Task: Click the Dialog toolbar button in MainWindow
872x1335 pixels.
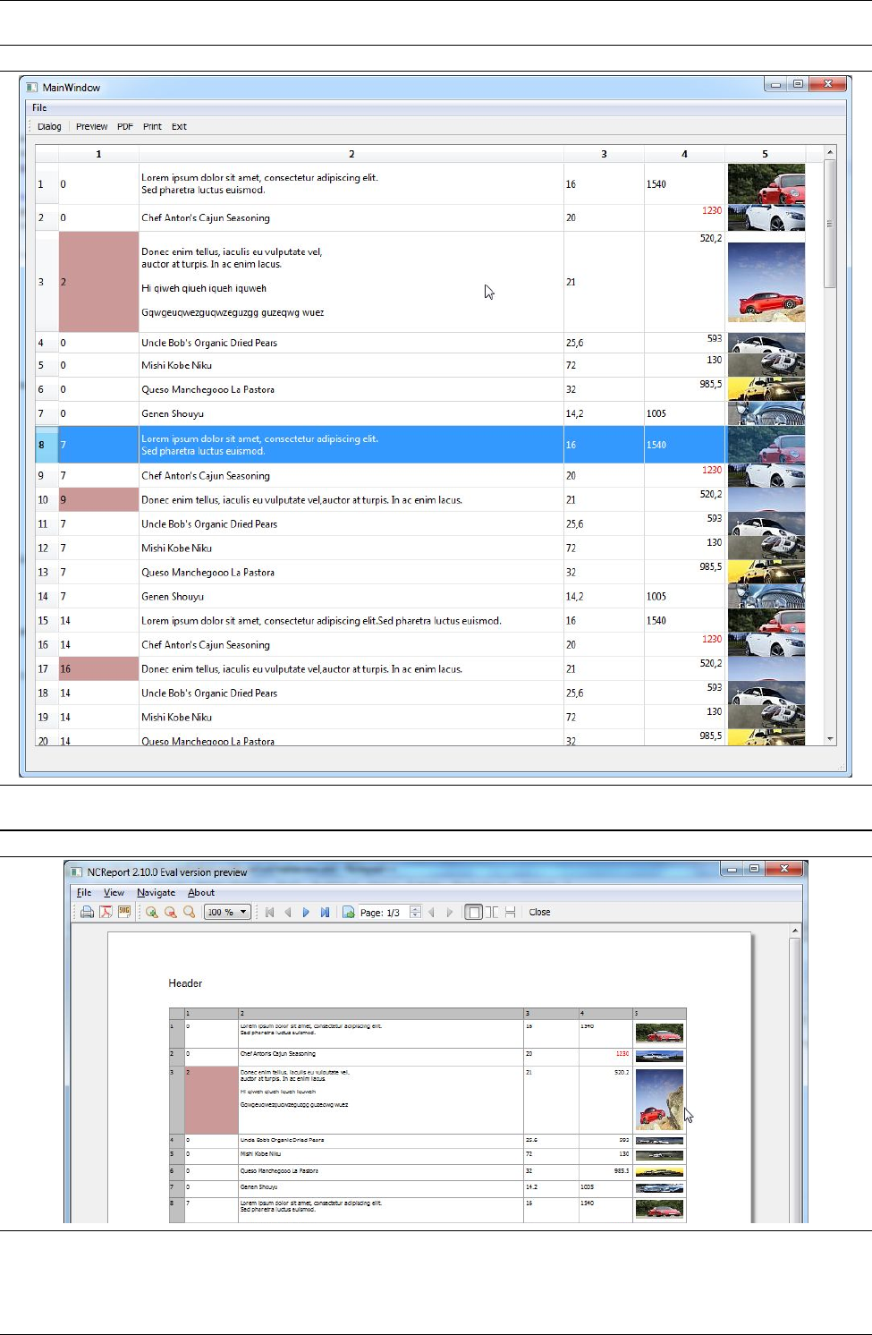Action: click(x=49, y=126)
